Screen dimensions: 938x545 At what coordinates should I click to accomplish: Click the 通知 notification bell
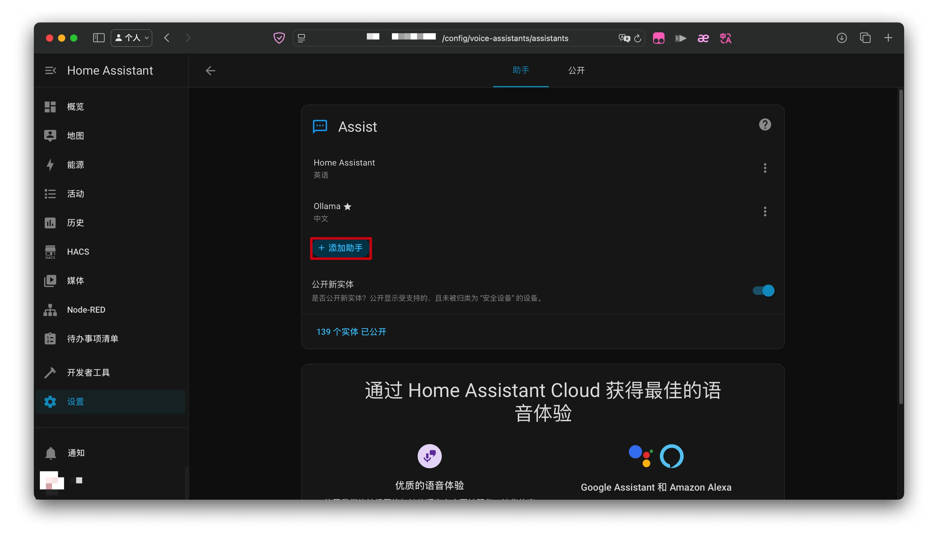(51, 453)
